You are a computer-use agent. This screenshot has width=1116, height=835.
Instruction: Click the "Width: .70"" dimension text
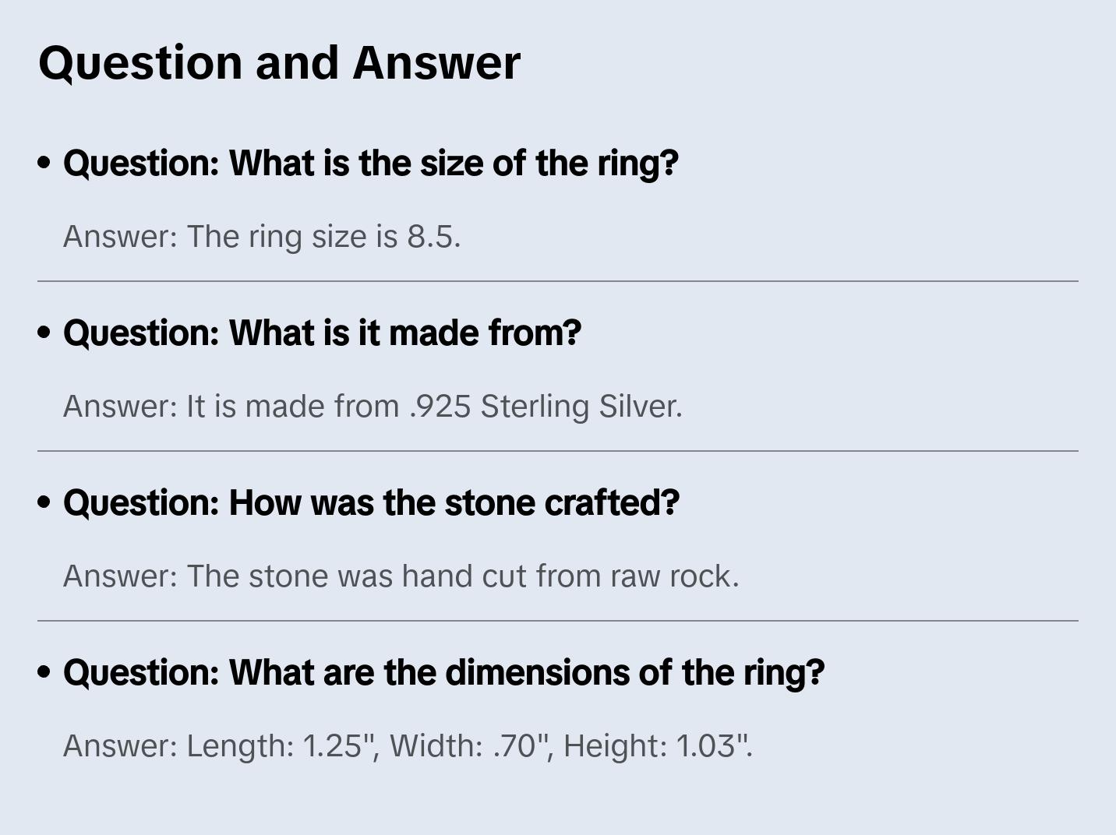(467, 746)
